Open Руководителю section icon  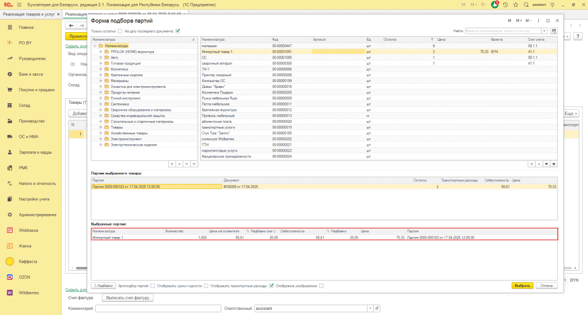pos(10,59)
